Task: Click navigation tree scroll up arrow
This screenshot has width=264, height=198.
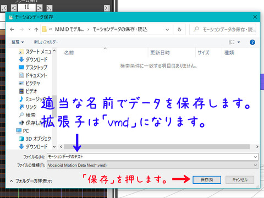Action: [x=54, y=51]
